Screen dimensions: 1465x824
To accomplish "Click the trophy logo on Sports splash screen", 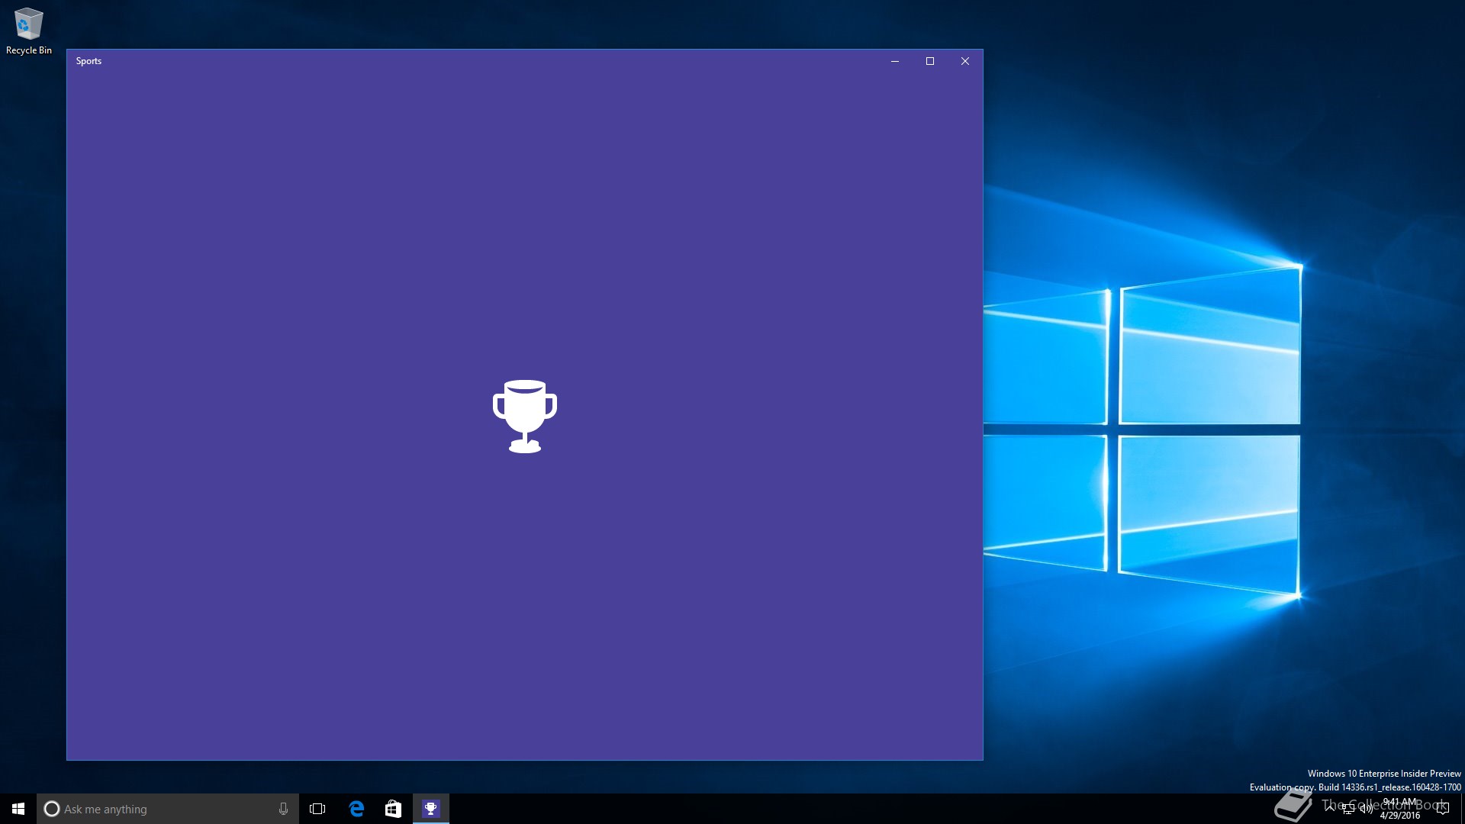I will [x=524, y=416].
